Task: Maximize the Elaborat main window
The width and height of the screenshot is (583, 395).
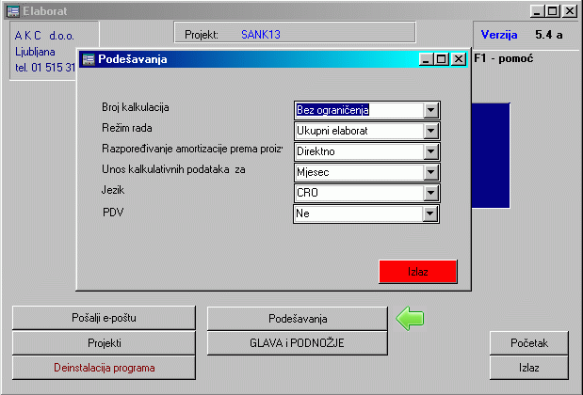Action: pos(553,11)
